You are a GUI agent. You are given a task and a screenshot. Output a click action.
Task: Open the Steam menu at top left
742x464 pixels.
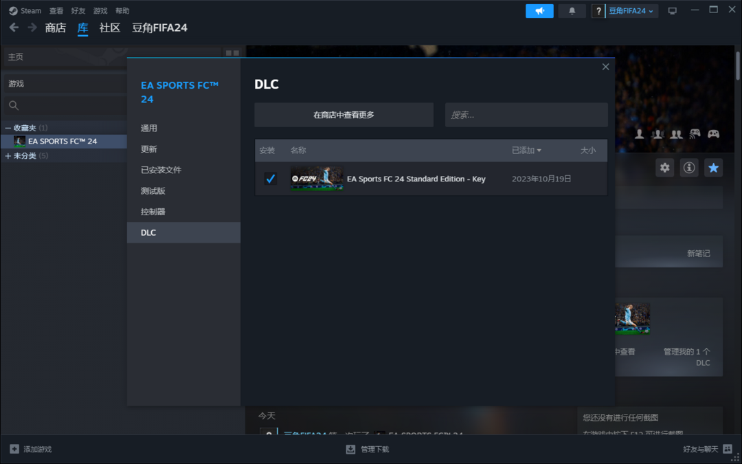[25, 10]
